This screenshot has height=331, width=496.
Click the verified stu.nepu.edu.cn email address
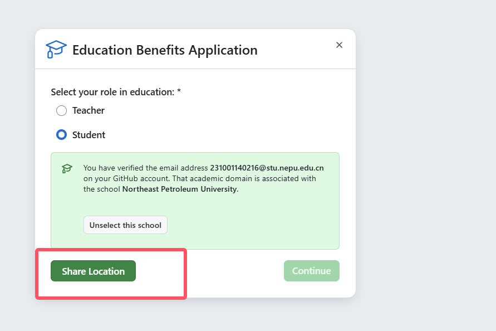pos(267,168)
